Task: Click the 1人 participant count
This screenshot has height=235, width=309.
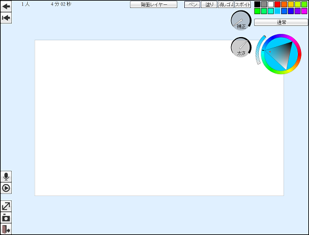Action: click(25, 4)
